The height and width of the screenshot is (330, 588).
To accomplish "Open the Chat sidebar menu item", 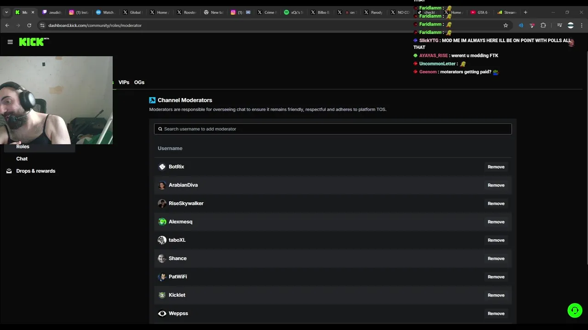I will (x=22, y=159).
